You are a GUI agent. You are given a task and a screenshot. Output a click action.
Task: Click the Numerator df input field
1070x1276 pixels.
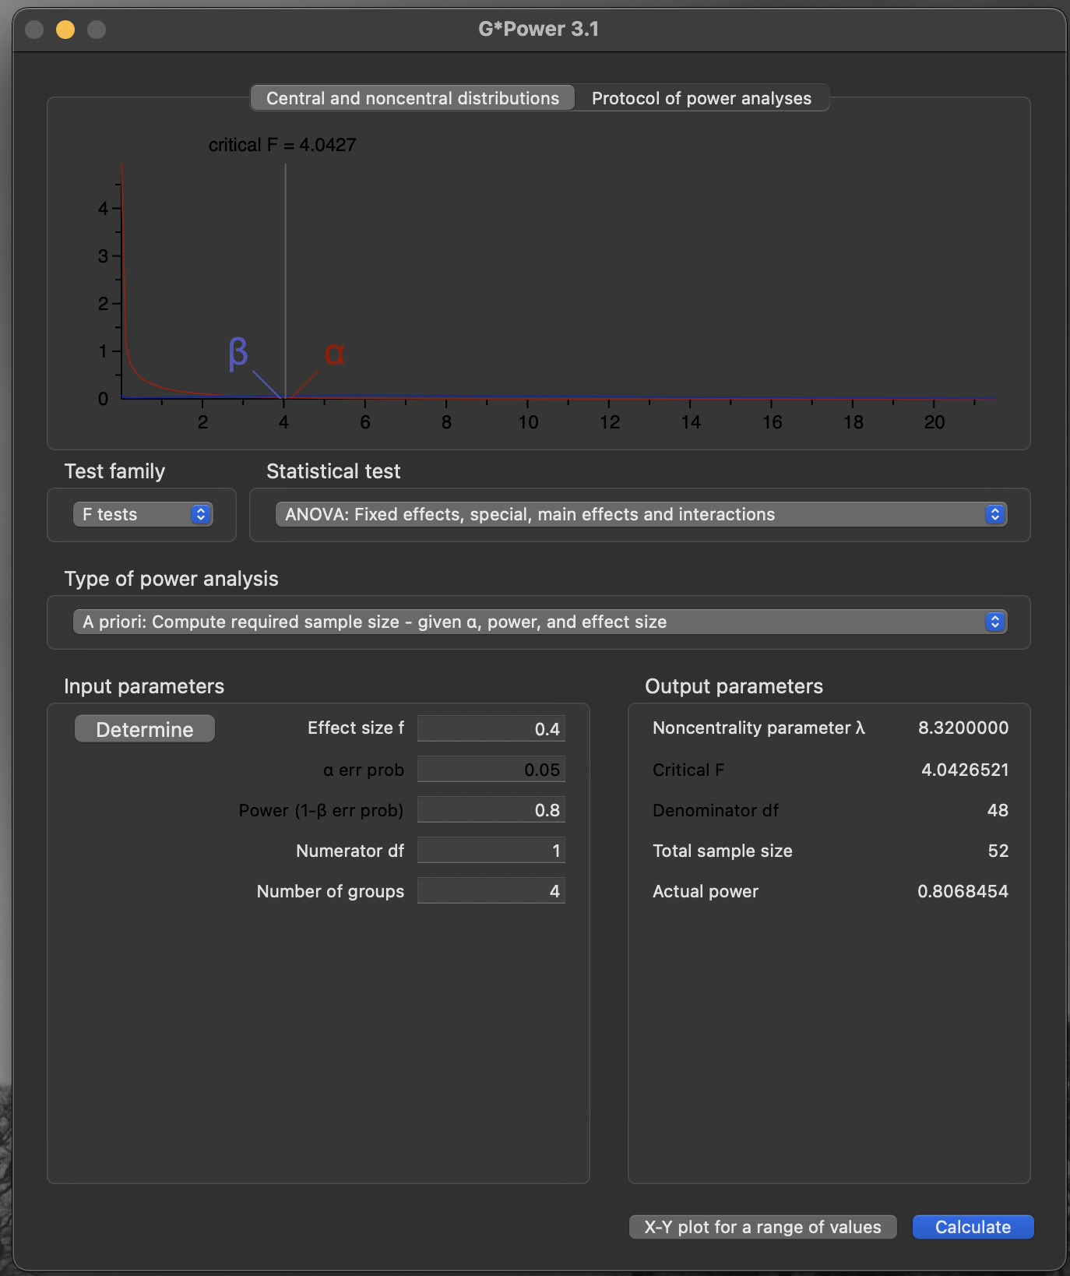[x=491, y=851]
